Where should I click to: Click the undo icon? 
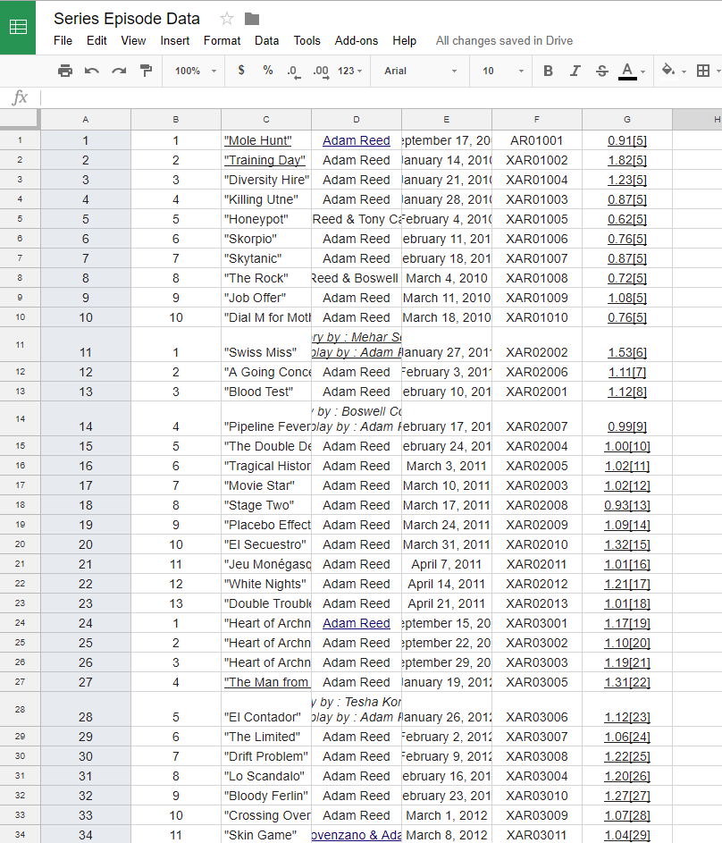[92, 71]
